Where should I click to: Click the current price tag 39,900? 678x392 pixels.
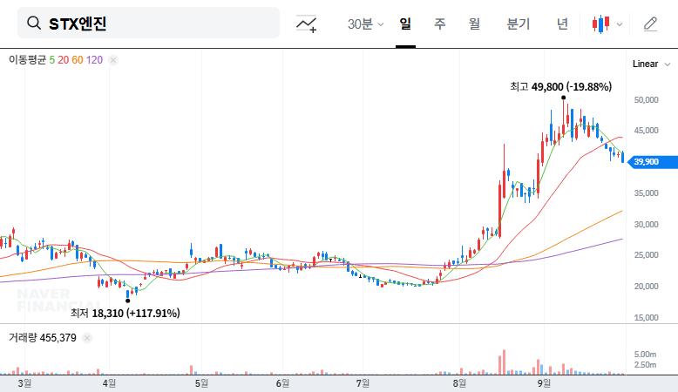point(653,162)
